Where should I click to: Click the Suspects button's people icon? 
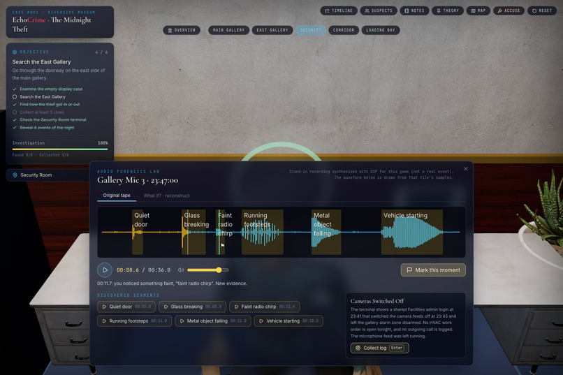point(367,10)
